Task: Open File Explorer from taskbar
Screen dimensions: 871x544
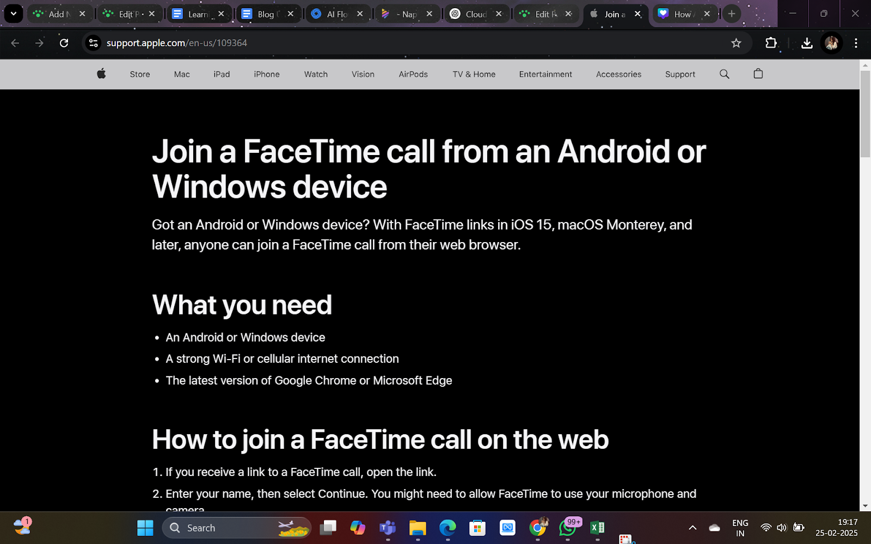Action: click(x=418, y=528)
